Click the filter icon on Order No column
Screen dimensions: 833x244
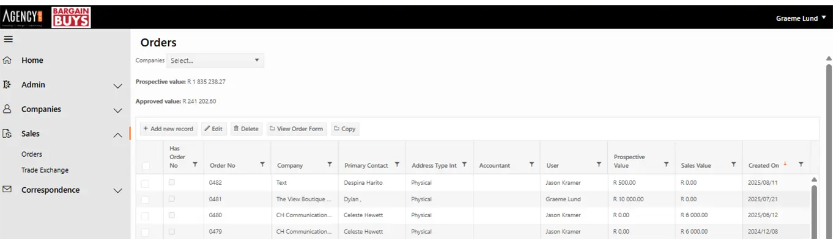(x=262, y=165)
